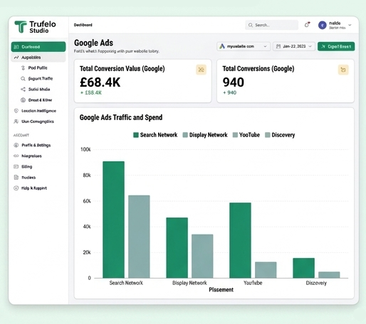Open the account selector dropdown
This screenshot has width=366, height=324.
pyautogui.click(x=244, y=46)
